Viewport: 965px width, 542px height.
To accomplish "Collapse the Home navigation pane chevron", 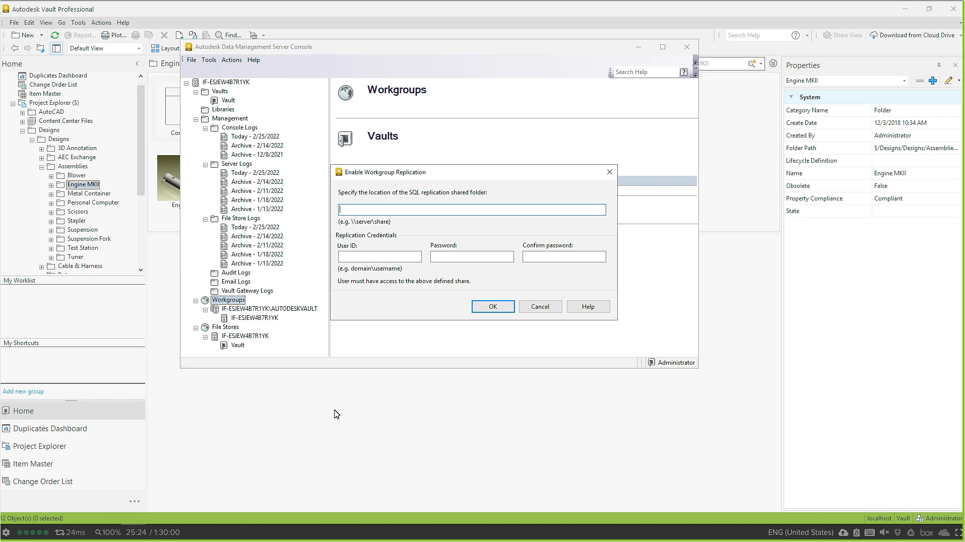I will pos(137,64).
